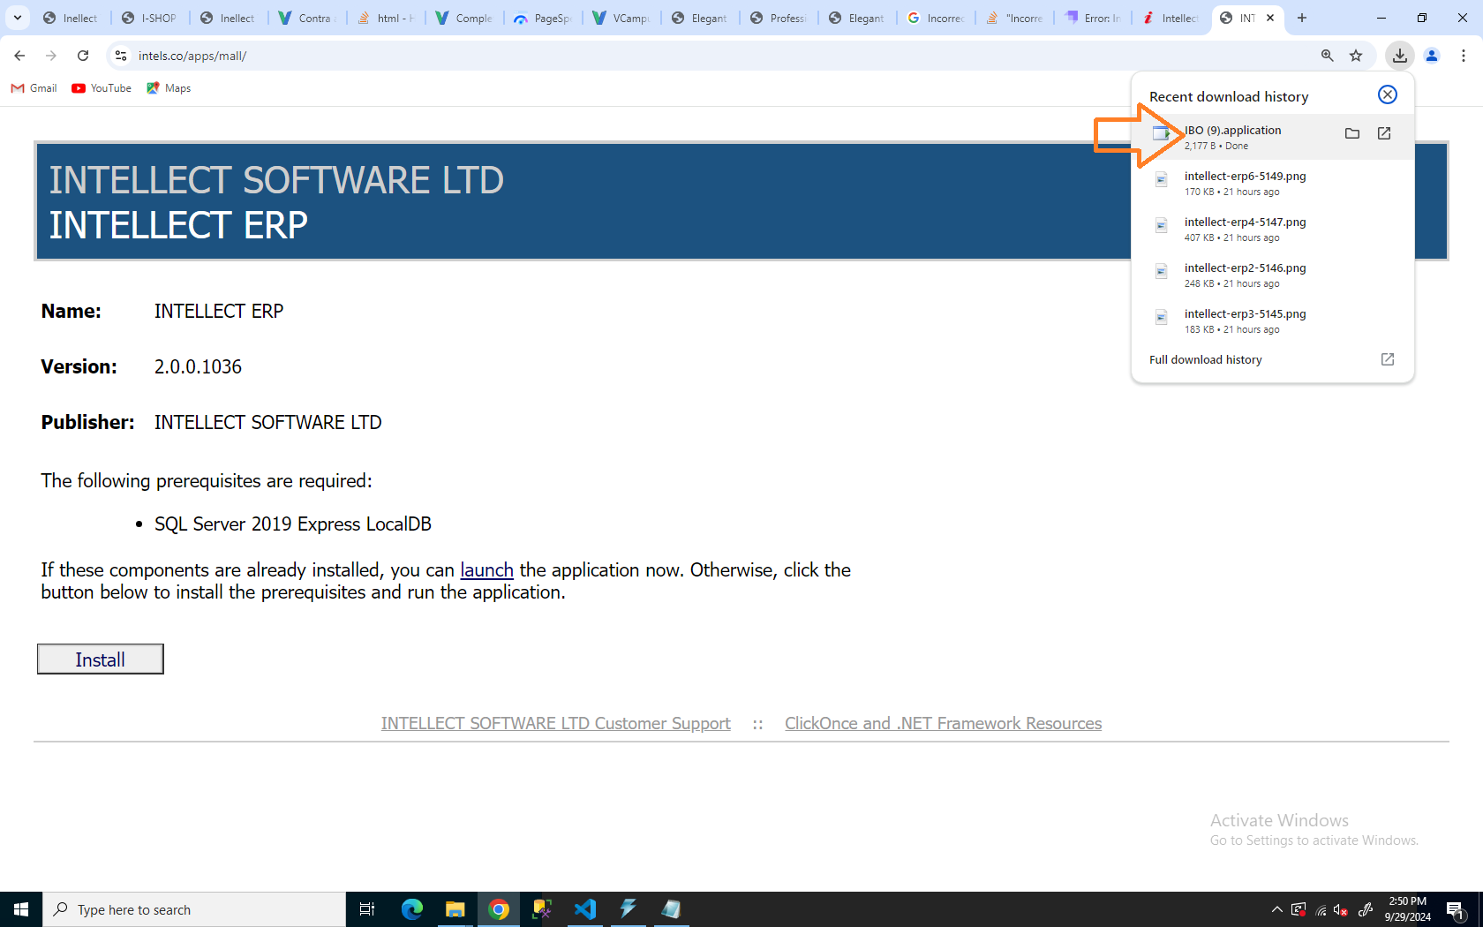Bookmark this page with the star icon
Viewport: 1483px width, 927px height.
[1356, 56]
